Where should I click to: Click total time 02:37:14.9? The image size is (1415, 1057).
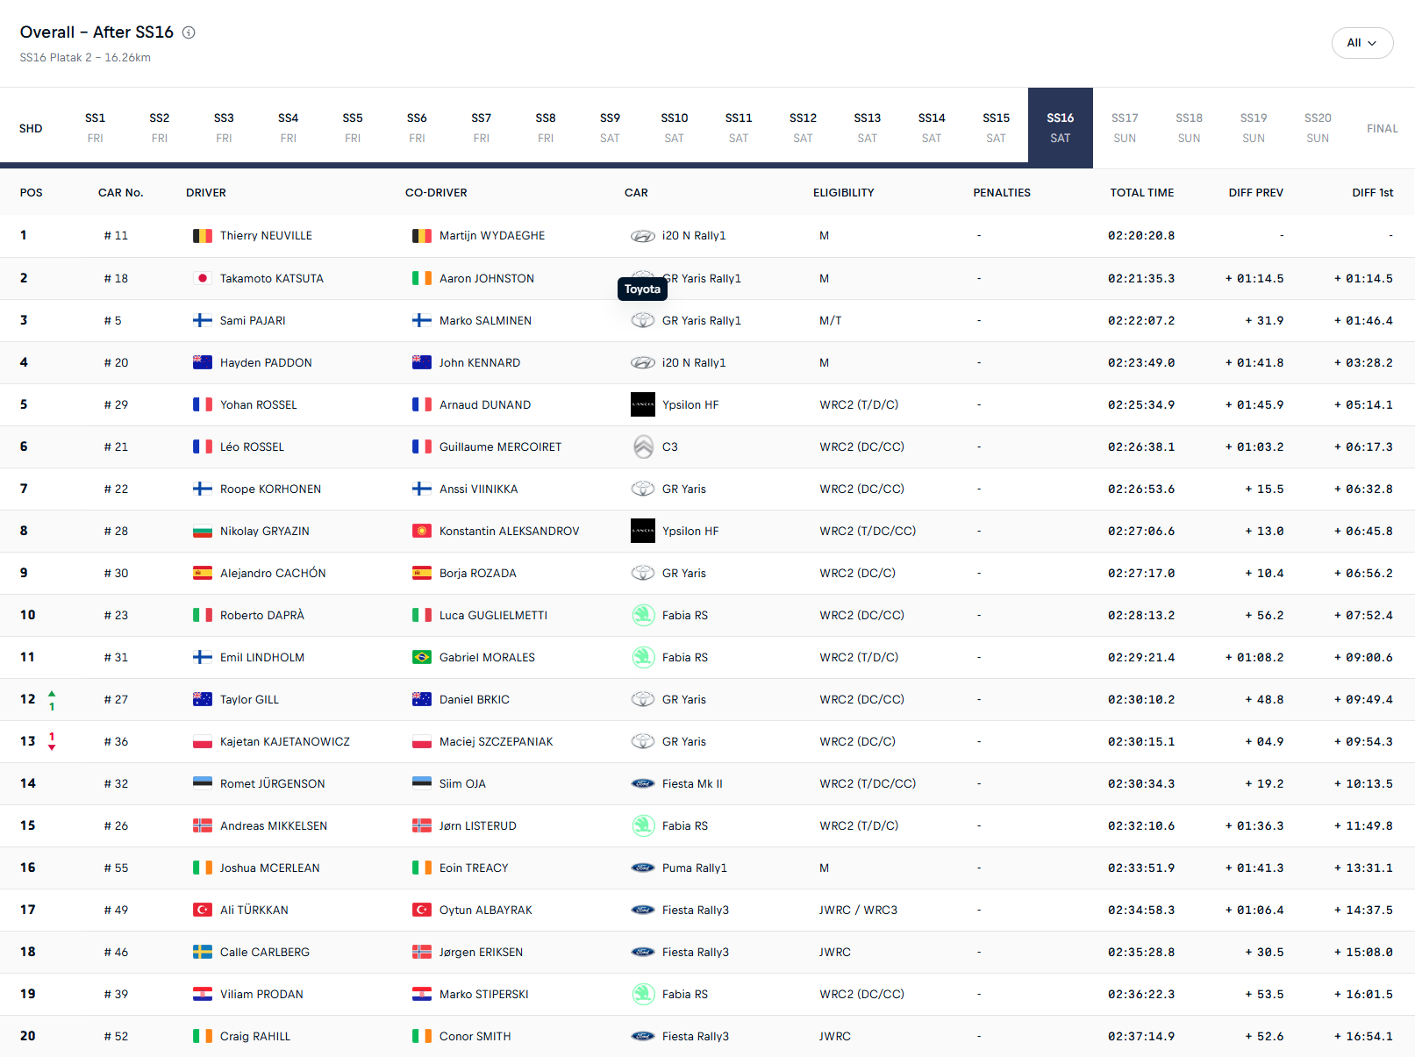pos(1141,1036)
